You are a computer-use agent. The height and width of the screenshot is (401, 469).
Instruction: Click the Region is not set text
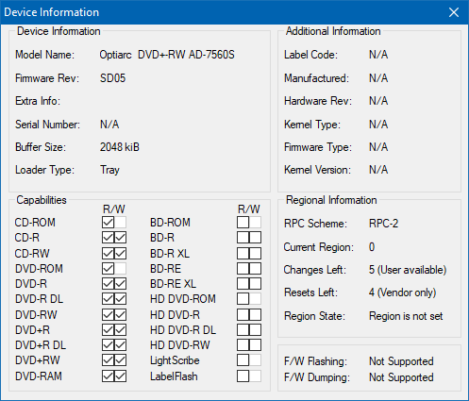(406, 316)
